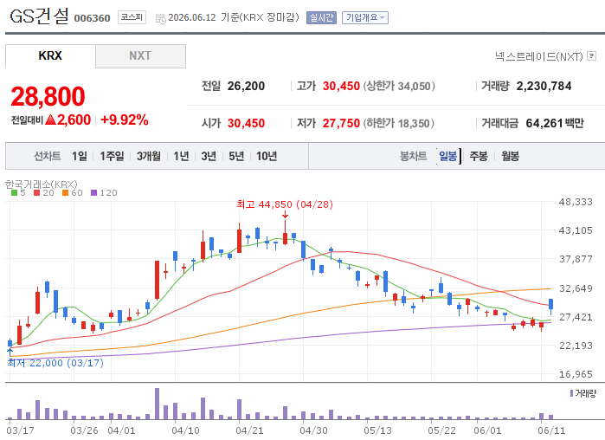
Task: Click the 거래량 value 2,230,784
Action: point(544,86)
